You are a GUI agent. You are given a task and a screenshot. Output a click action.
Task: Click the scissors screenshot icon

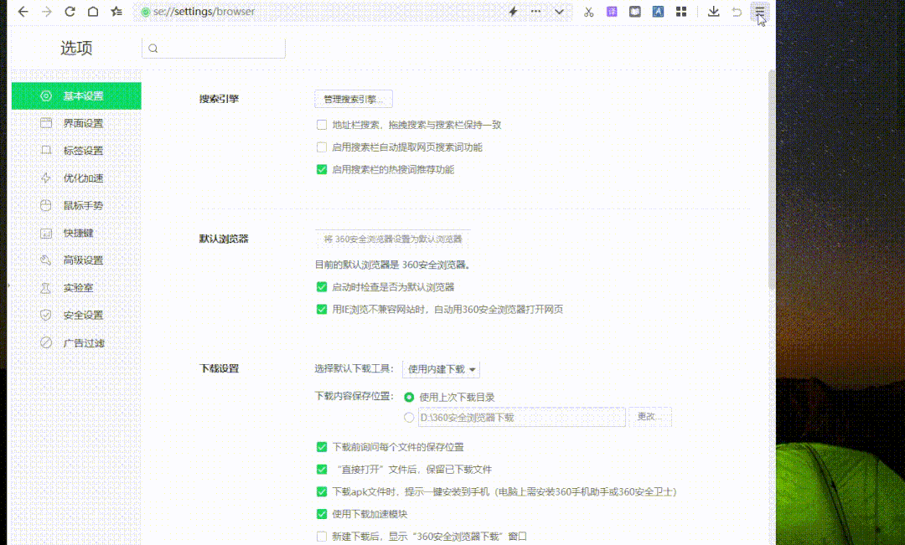pos(589,12)
